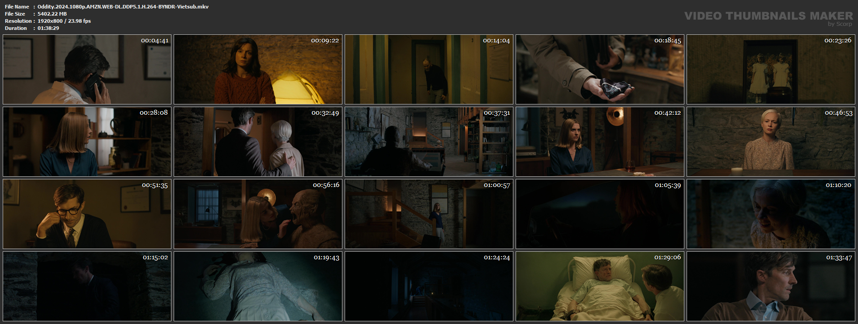Open the thumbnail stamped 00:46:53

[771, 142]
